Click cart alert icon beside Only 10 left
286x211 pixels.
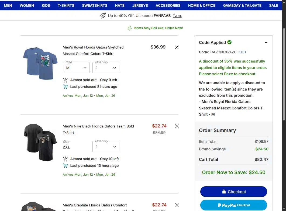[x=65, y=159]
